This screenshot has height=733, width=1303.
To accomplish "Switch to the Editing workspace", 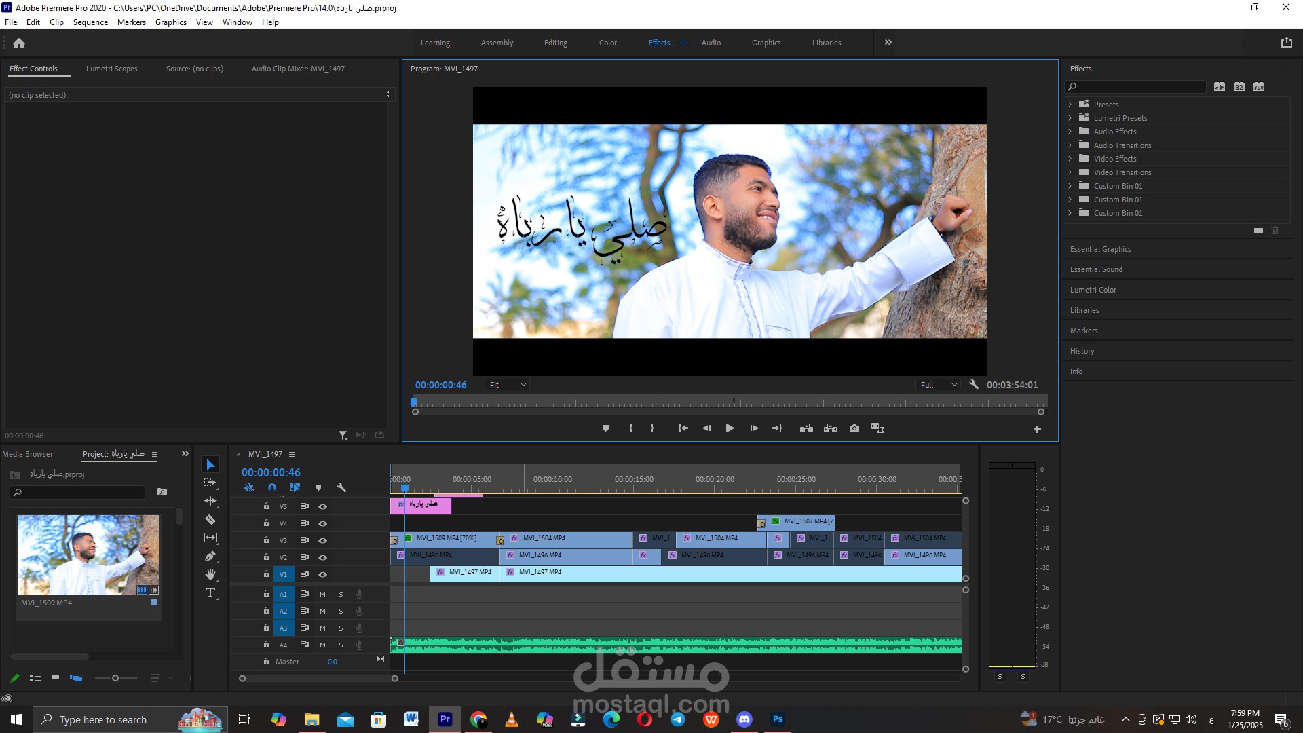I will coord(555,43).
